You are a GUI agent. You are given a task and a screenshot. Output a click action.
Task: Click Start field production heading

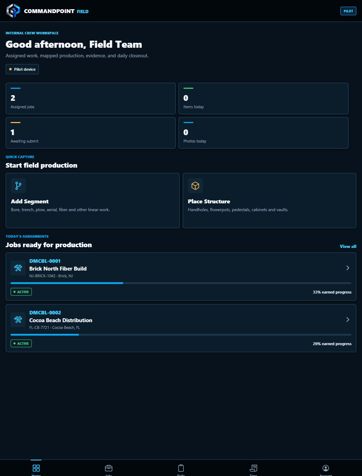tap(41, 166)
